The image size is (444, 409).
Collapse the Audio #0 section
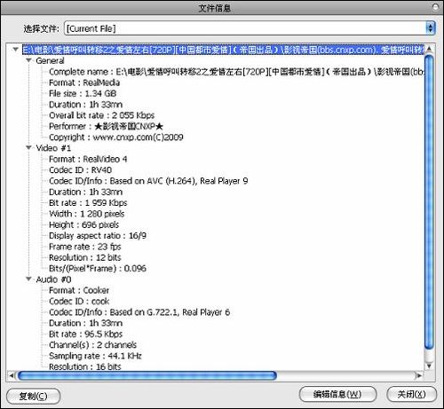click(28, 279)
